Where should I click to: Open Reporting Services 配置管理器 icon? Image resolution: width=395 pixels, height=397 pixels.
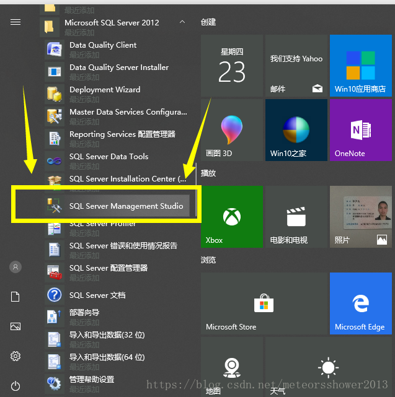54,139
